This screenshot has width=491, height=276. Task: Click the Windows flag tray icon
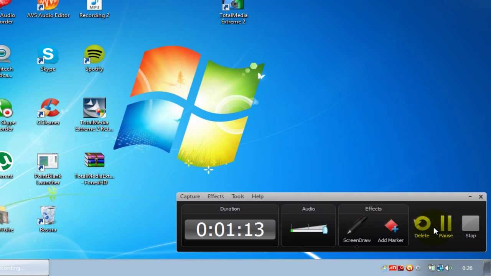click(384, 268)
